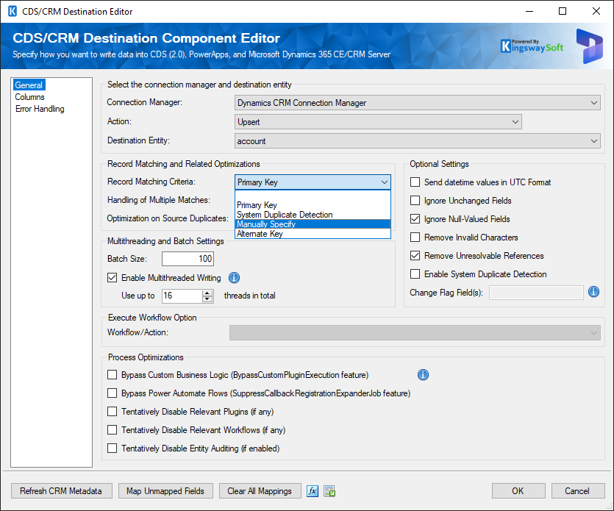Select the blank option in matching list

tap(313, 196)
